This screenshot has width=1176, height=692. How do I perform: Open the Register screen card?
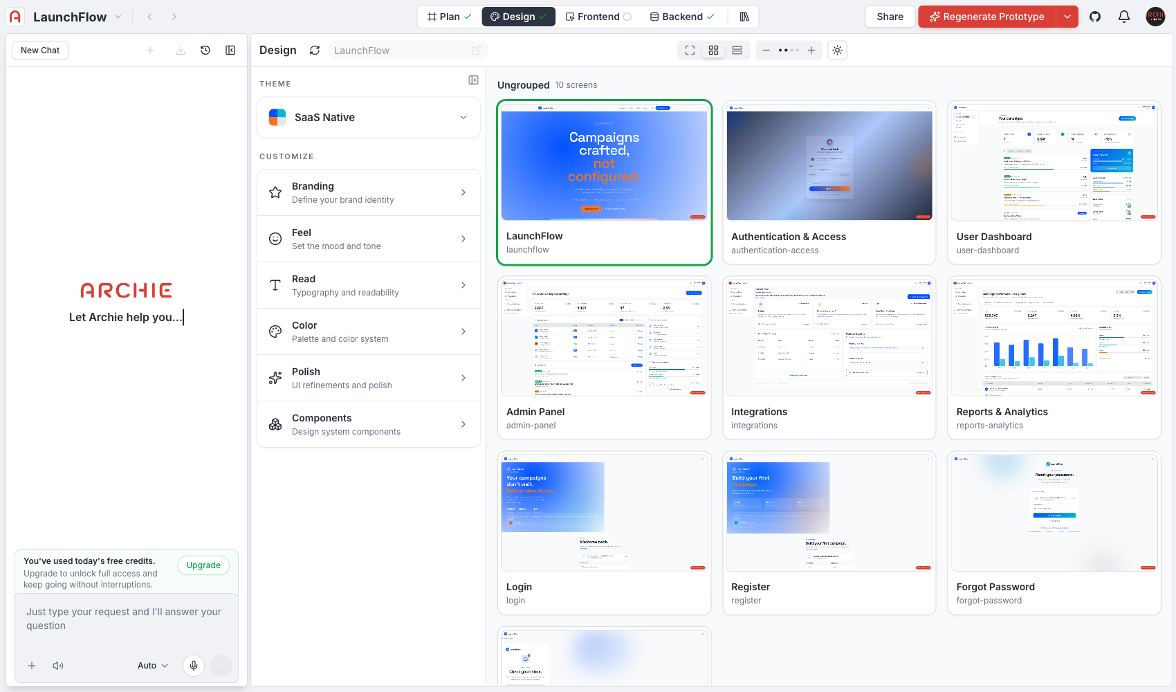(x=829, y=533)
